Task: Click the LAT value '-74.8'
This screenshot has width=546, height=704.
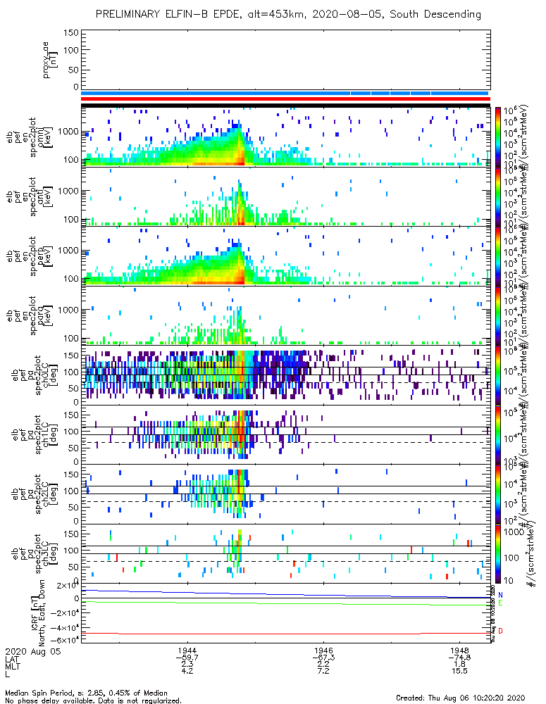Action: pos(460,658)
